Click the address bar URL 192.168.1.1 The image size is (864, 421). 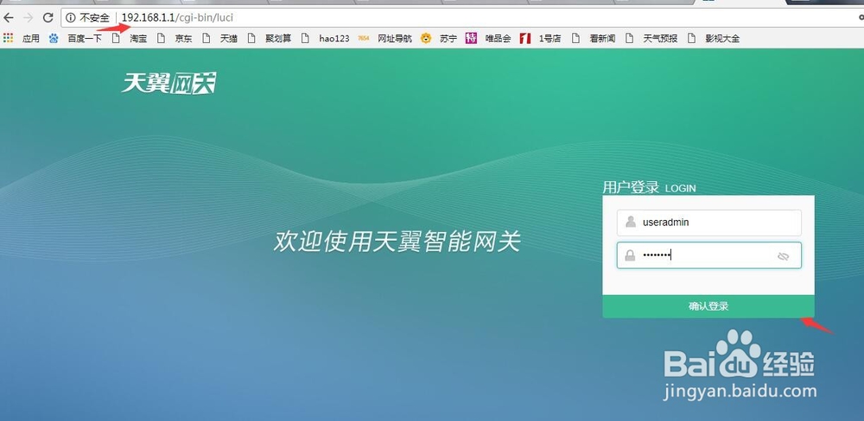tap(149, 18)
